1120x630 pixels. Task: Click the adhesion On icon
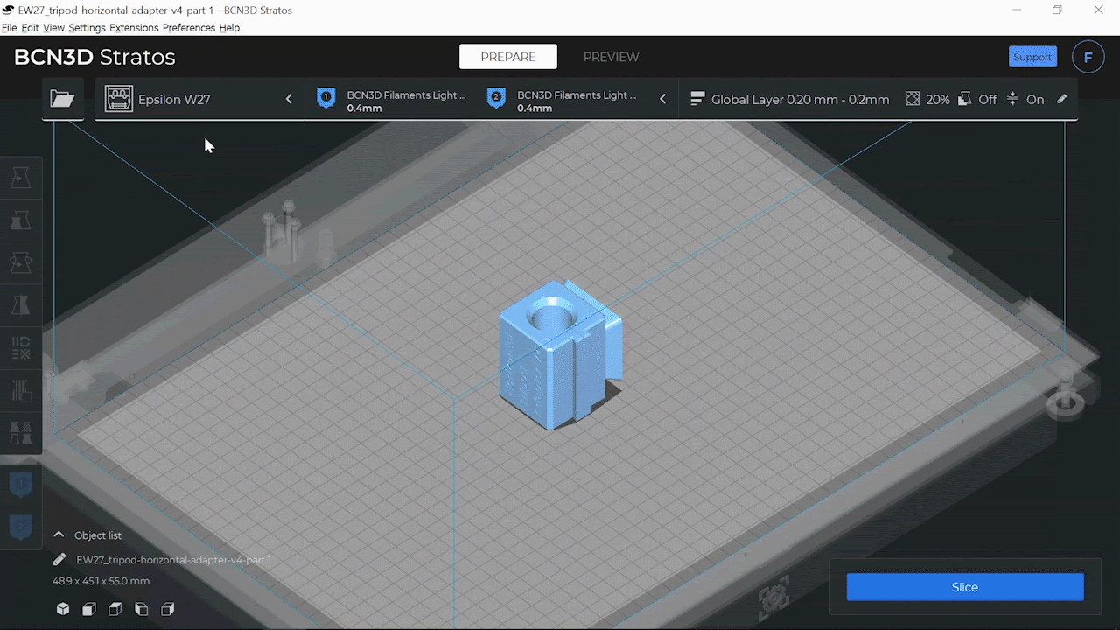[x=1012, y=99]
